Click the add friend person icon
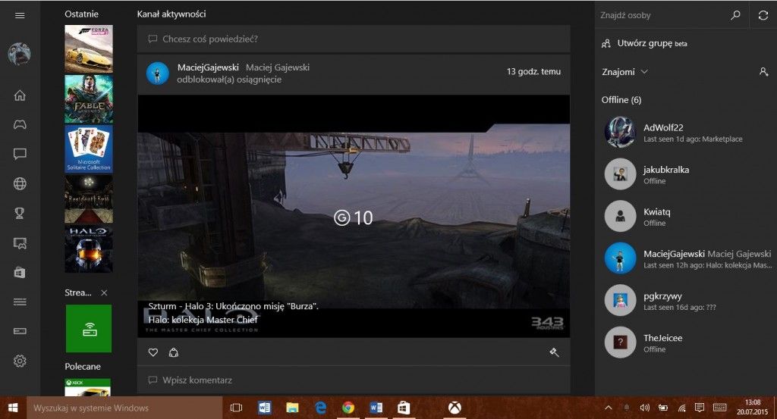 763,72
